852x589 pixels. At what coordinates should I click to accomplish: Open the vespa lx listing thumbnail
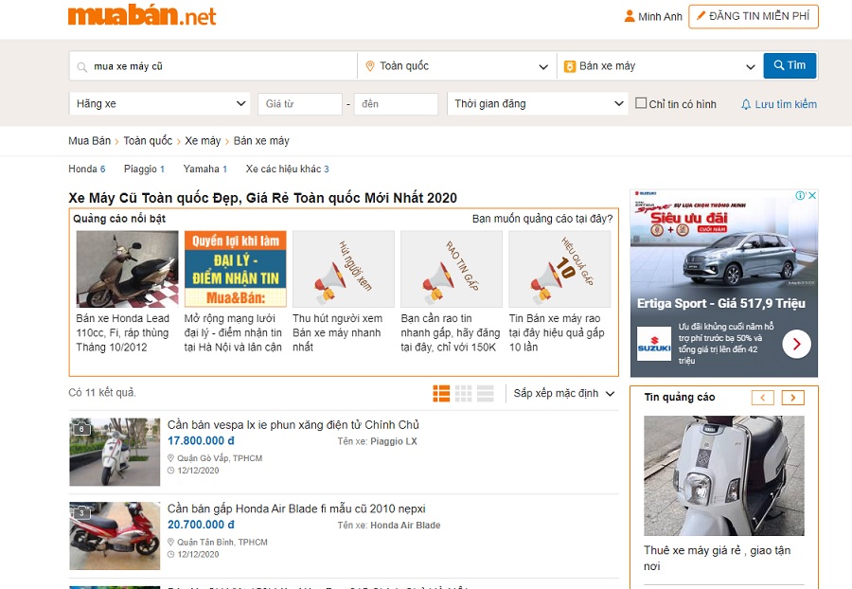(115, 452)
